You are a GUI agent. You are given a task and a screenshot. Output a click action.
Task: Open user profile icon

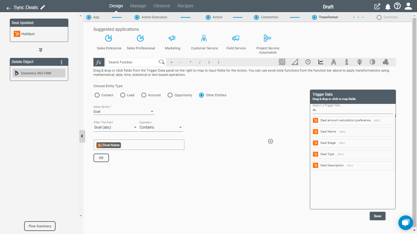pos(408,6)
